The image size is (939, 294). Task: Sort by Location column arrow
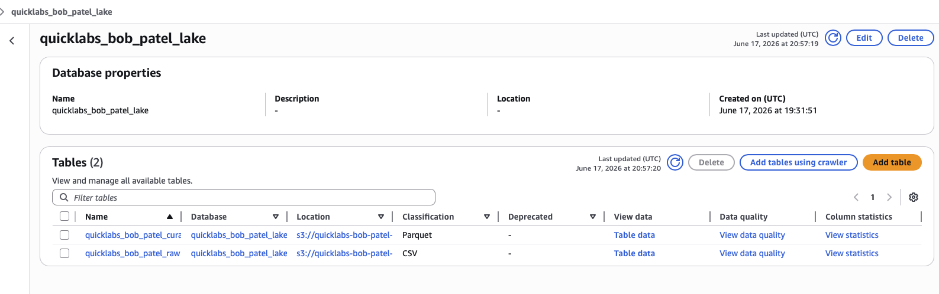pyautogui.click(x=381, y=217)
